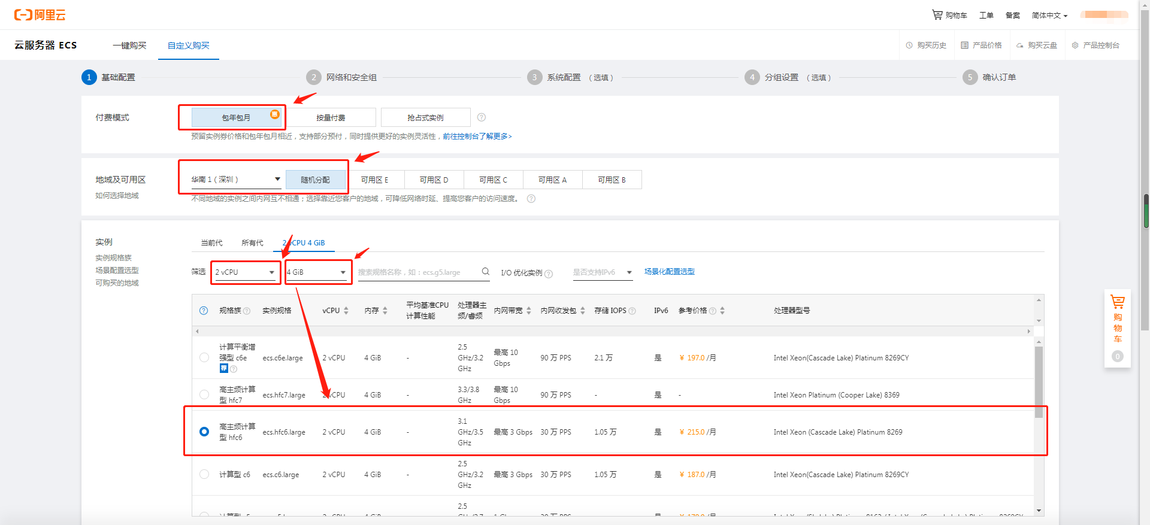Select ecs.c6e.large instance radio button

pos(204,357)
